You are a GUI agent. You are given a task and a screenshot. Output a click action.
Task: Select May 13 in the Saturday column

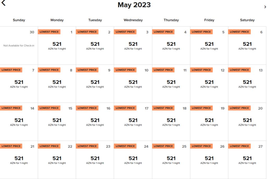pos(247,82)
